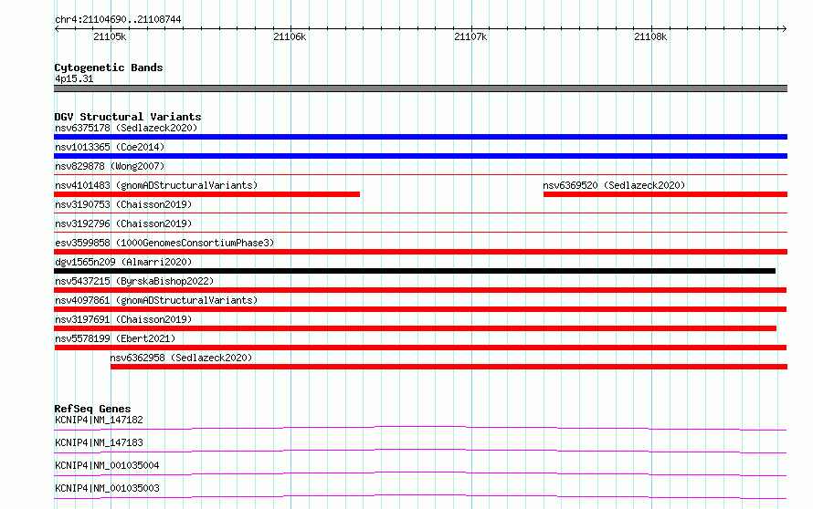Viewport: 813px width, 509px height.
Task: Open the KCNIP4|NM_147183 gene label
Action: [x=99, y=442]
